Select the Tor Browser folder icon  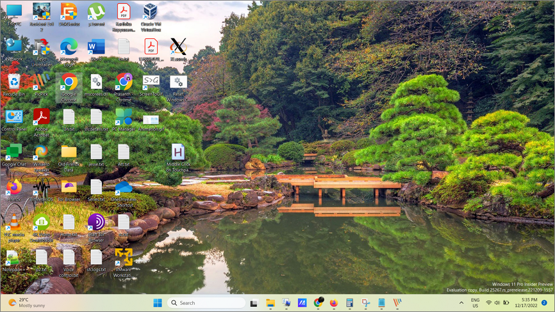pyautogui.click(x=69, y=191)
